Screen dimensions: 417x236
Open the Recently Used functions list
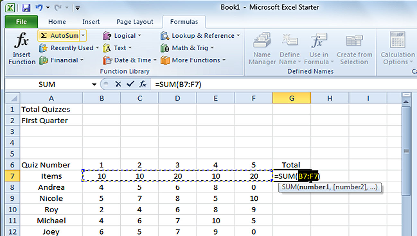point(69,48)
